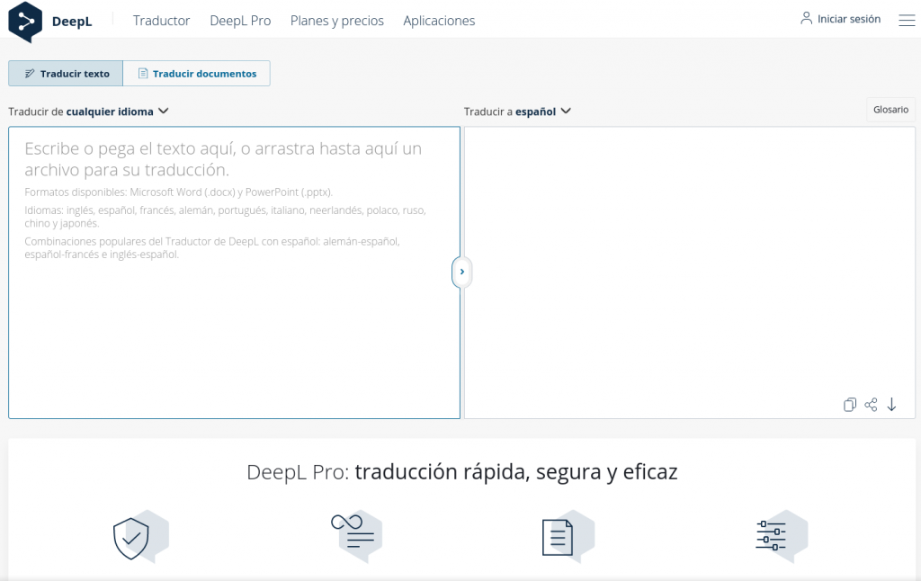Click the share translation icon
Image resolution: width=921 pixels, height=581 pixels.
tap(871, 405)
